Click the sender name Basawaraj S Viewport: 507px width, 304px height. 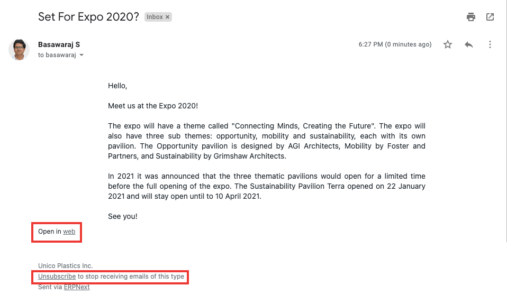tap(59, 44)
